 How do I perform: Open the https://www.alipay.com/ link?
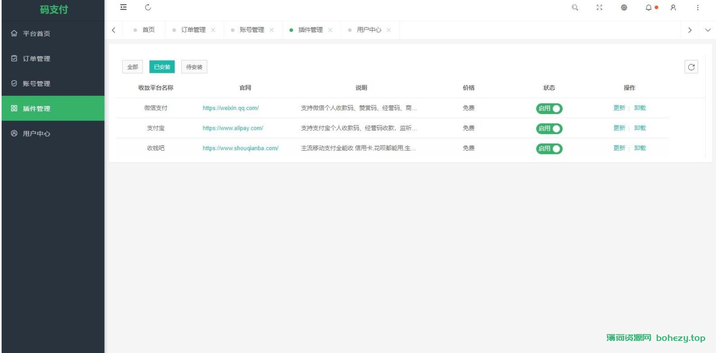233,128
